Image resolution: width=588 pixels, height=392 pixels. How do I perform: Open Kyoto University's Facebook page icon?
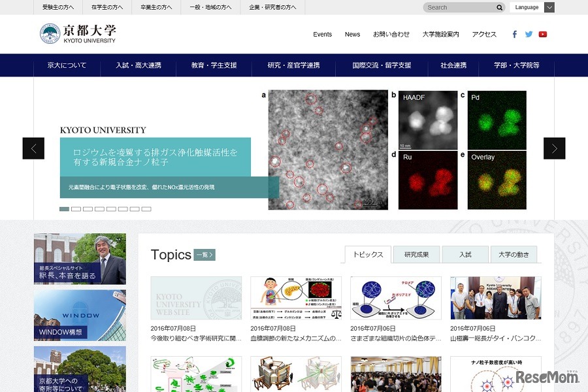point(515,34)
